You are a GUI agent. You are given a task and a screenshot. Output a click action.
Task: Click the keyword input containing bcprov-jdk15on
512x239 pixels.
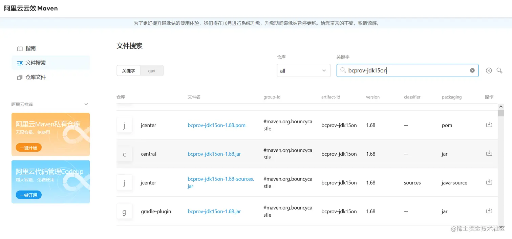point(407,70)
